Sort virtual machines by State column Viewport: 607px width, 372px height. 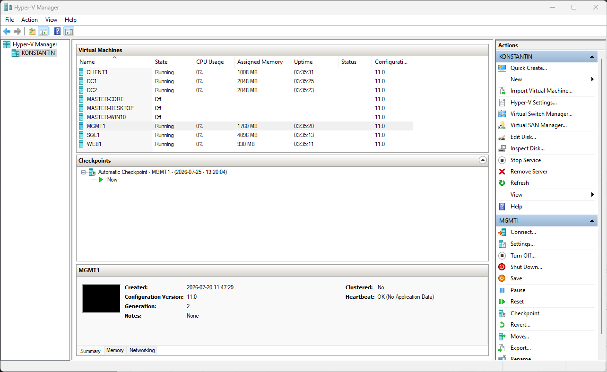click(x=173, y=62)
